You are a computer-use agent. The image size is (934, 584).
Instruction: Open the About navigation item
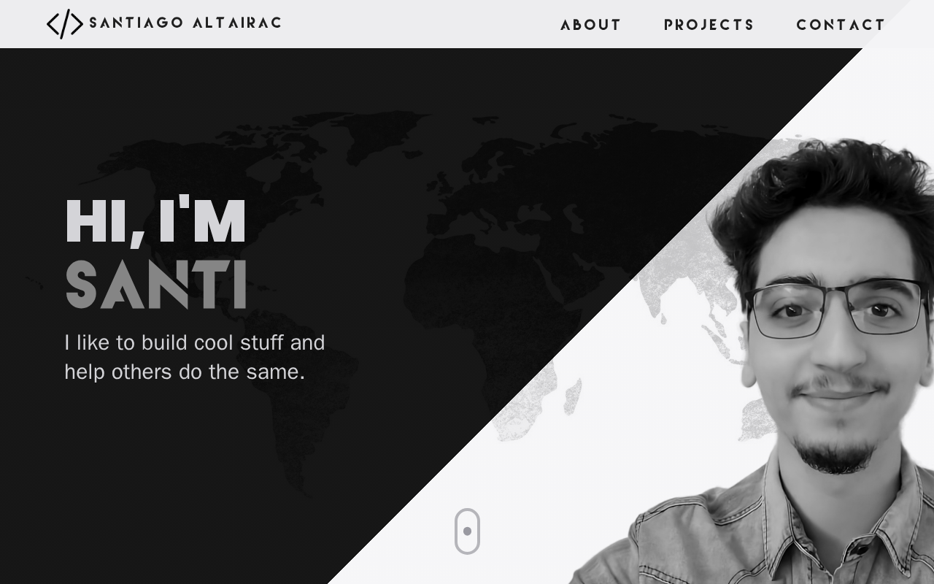[591, 25]
